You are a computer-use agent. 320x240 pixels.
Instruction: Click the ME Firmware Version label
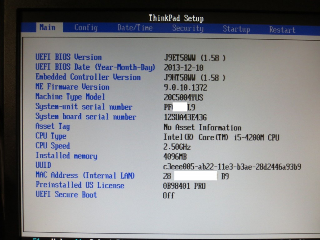72,87
